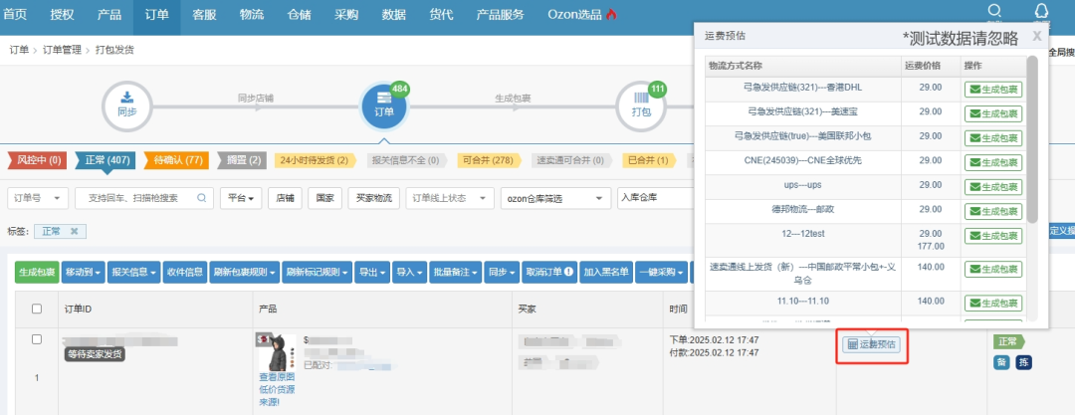Expand the 移动到 dropdown button
This screenshot has height=415, width=1075.
tap(85, 272)
